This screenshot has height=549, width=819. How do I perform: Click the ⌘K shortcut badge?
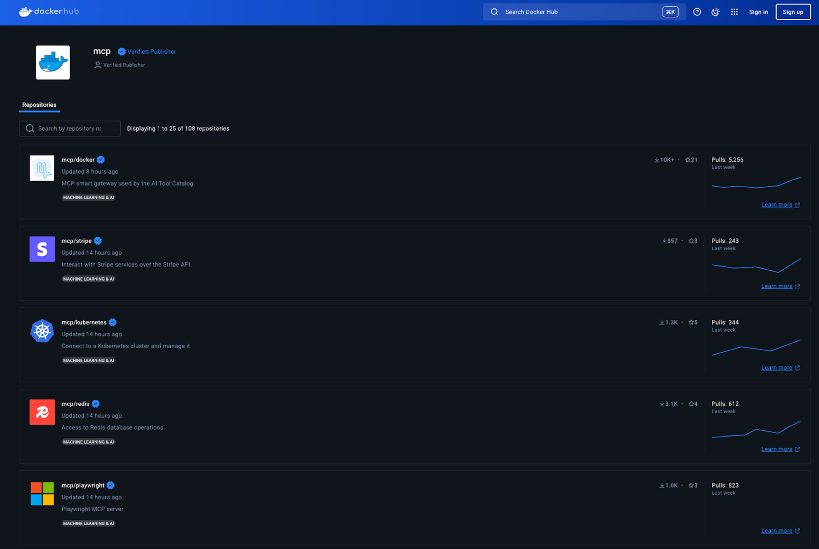[x=670, y=12]
